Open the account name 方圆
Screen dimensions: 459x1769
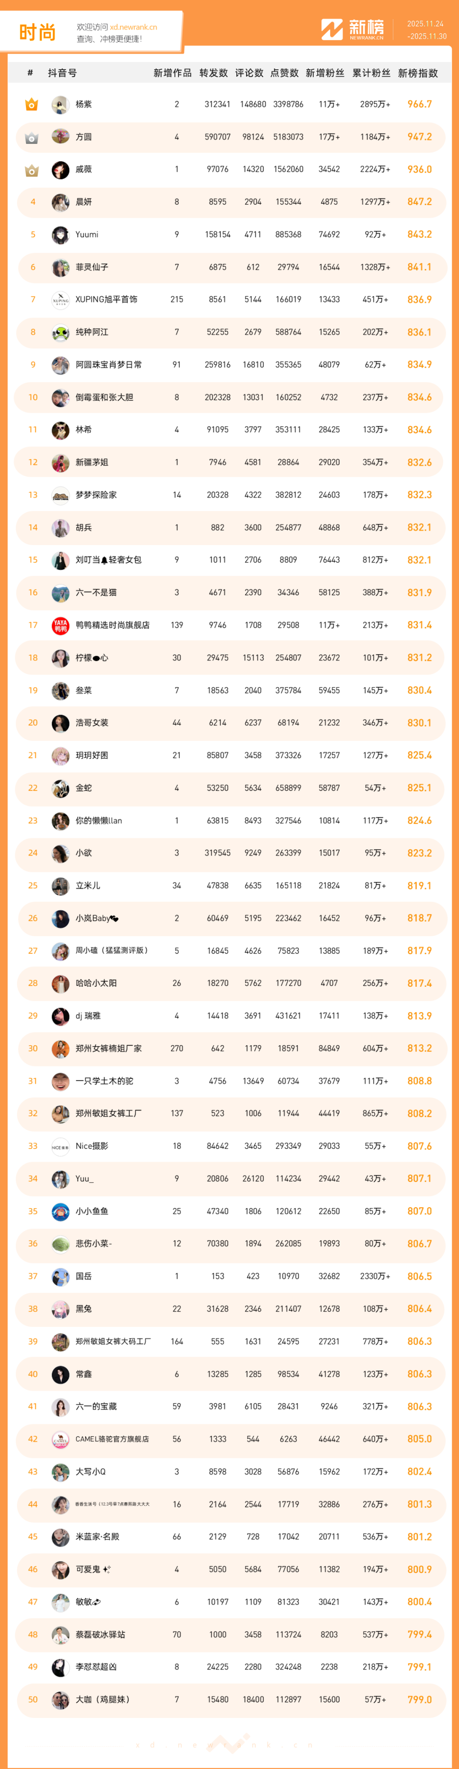84,137
